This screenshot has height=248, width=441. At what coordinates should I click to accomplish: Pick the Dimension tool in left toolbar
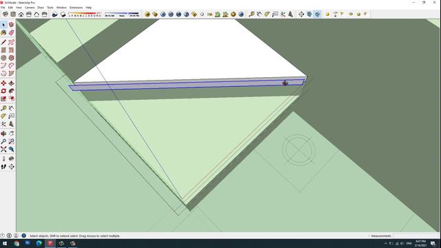point(11,109)
